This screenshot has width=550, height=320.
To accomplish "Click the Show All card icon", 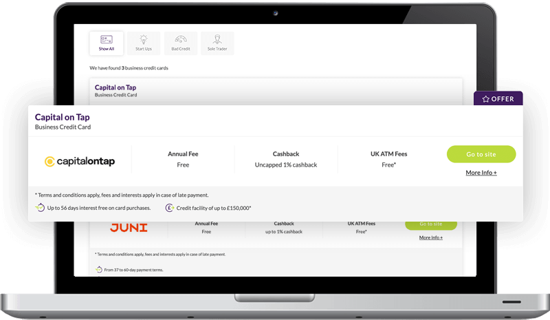I will (x=107, y=39).
